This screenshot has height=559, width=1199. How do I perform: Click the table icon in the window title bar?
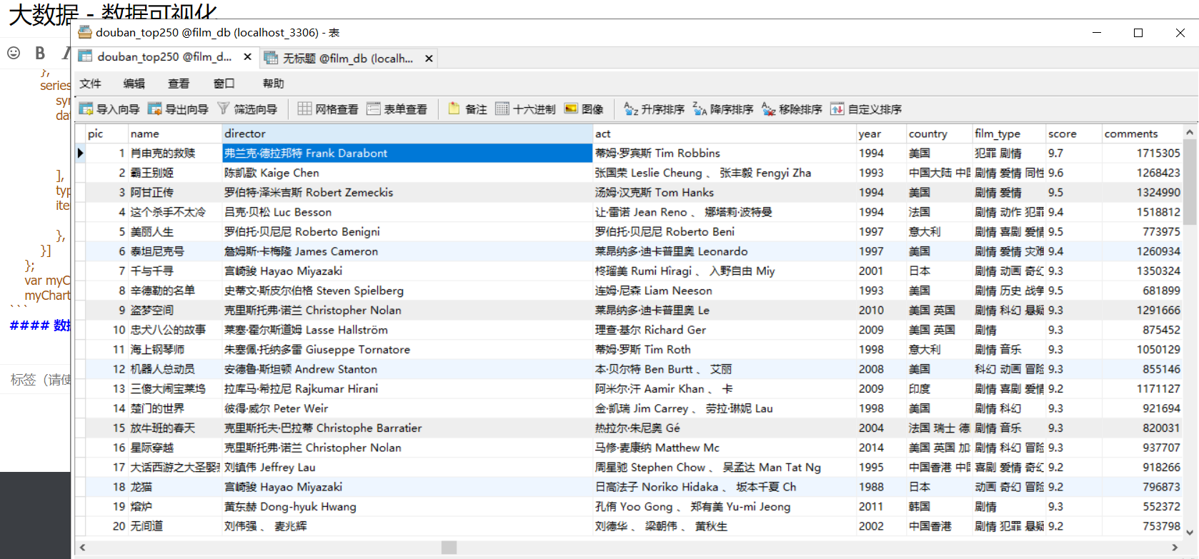coord(85,32)
